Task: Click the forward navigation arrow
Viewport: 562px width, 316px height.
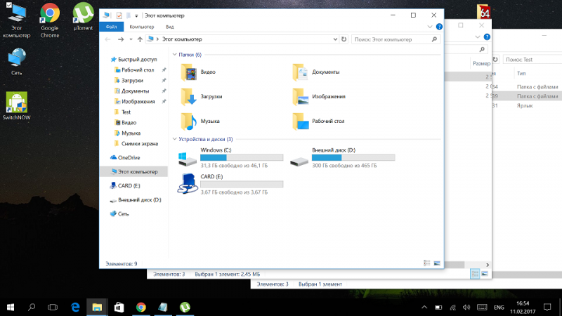Action: (x=121, y=39)
